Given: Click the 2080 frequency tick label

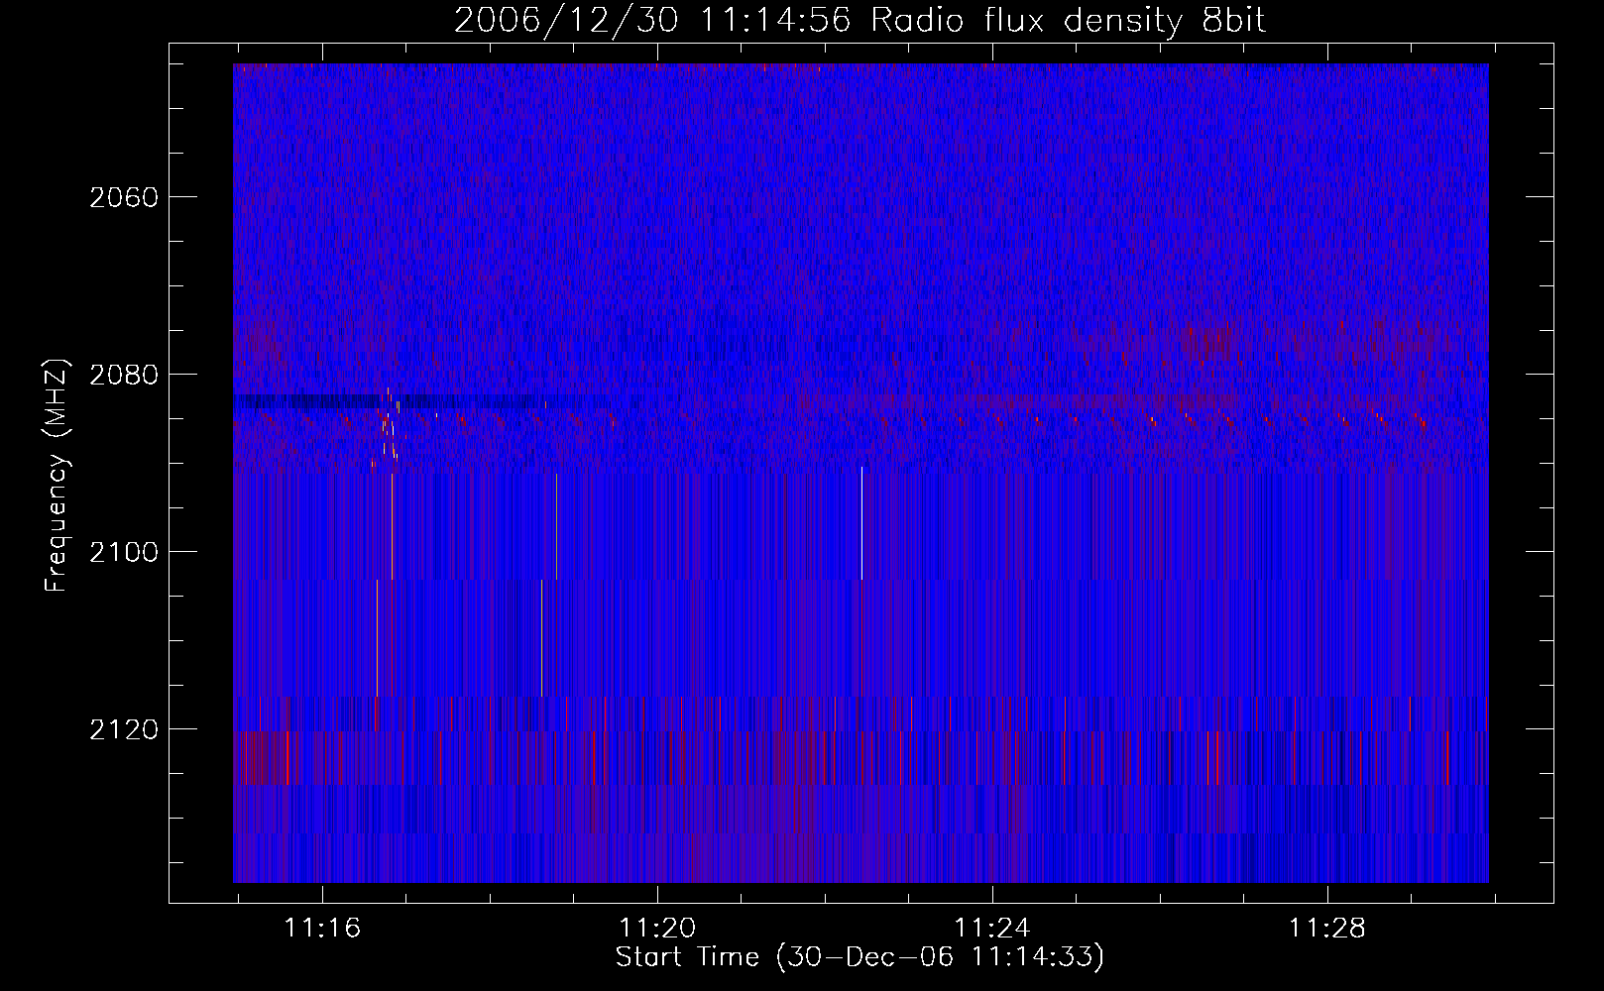Looking at the screenshot, I should tap(124, 375).
